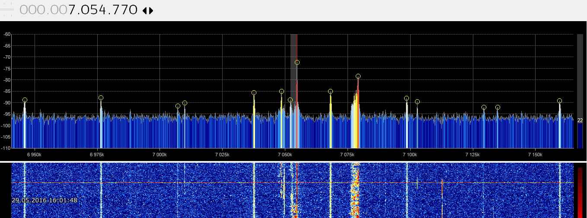Viewport: 587px width, 218px height.
Task: Click the red waterfall contrast slider
Action: pyautogui.click(x=580, y=193)
